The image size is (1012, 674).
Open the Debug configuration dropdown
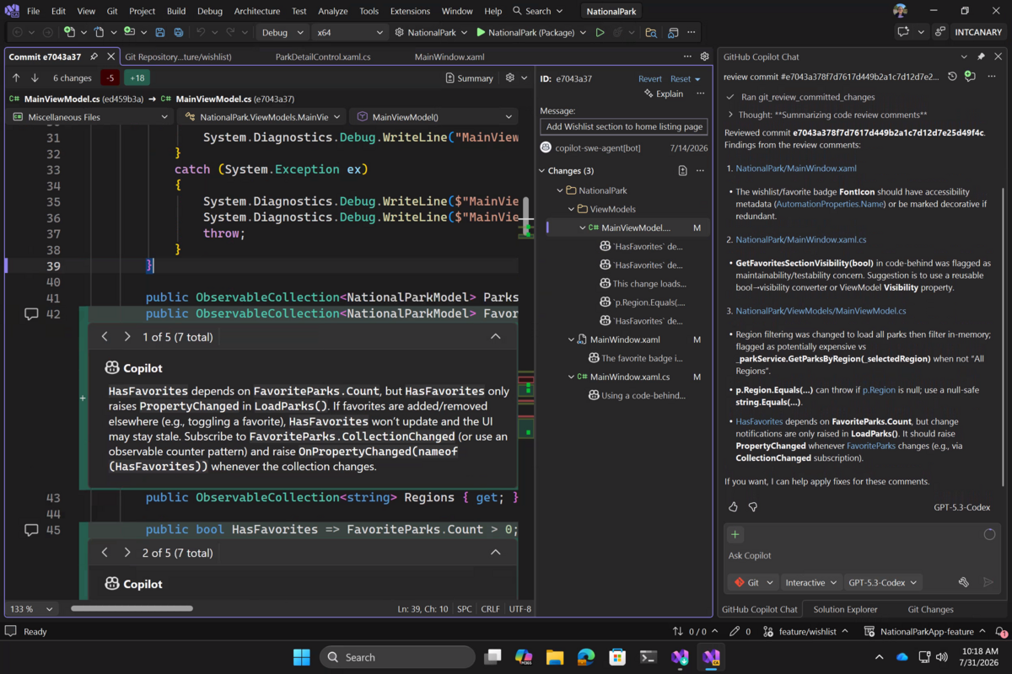[281, 32]
